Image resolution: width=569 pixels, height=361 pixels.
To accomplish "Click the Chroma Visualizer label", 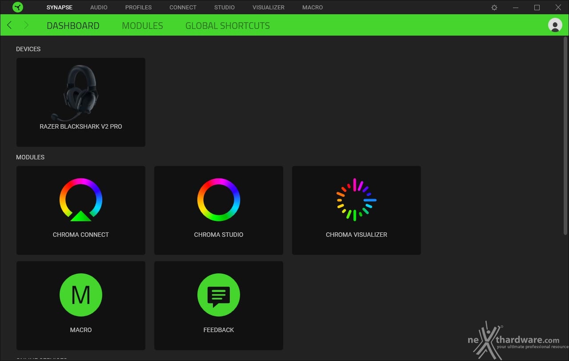I will click(357, 235).
